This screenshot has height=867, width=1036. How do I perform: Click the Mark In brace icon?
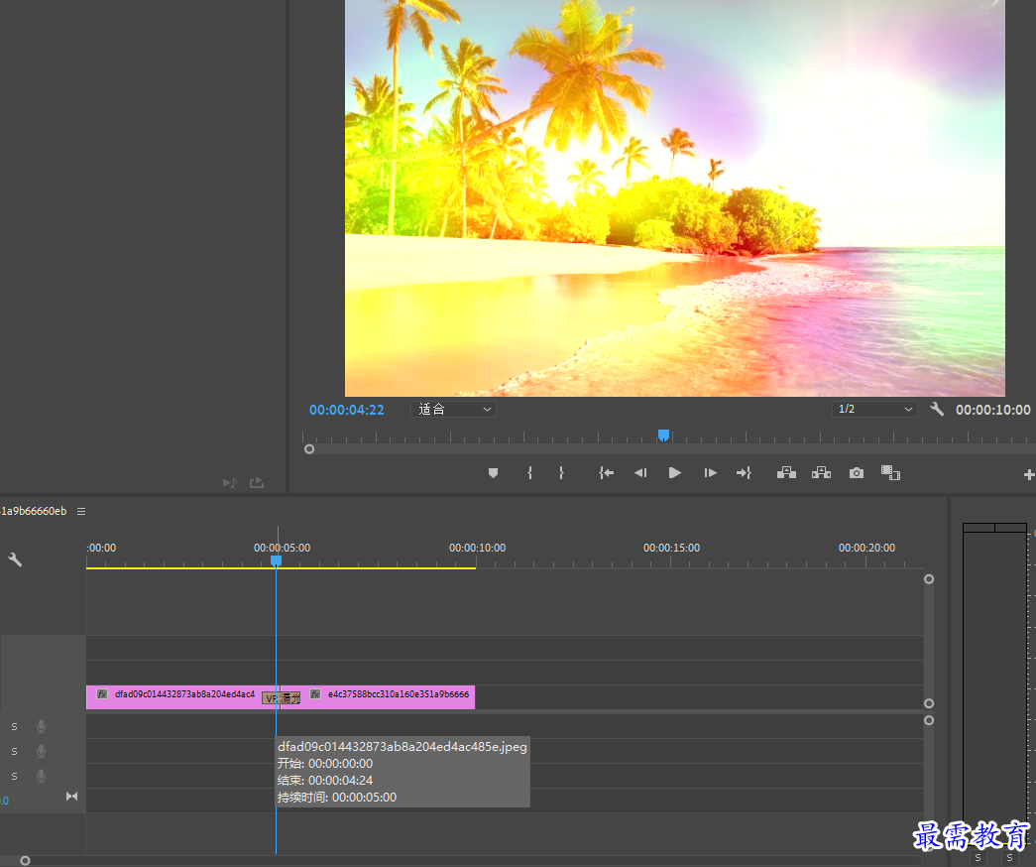pos(529,473)
